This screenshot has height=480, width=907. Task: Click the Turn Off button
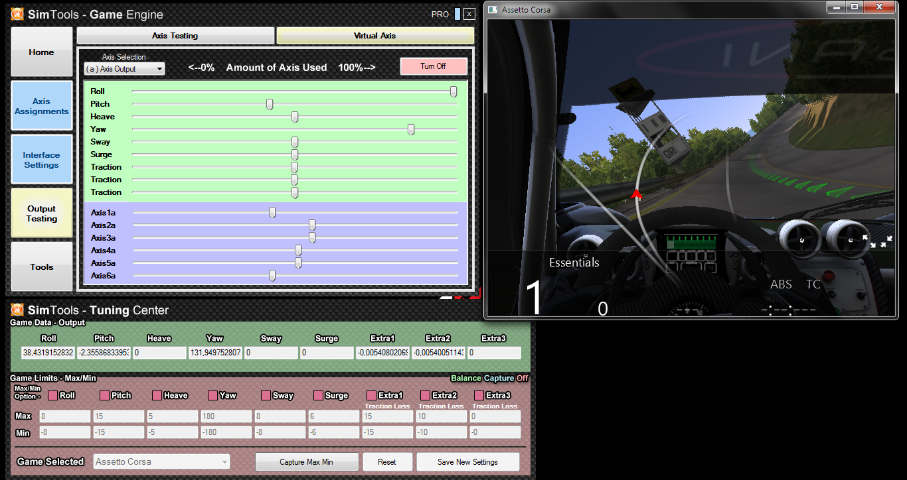pos(434,66)
